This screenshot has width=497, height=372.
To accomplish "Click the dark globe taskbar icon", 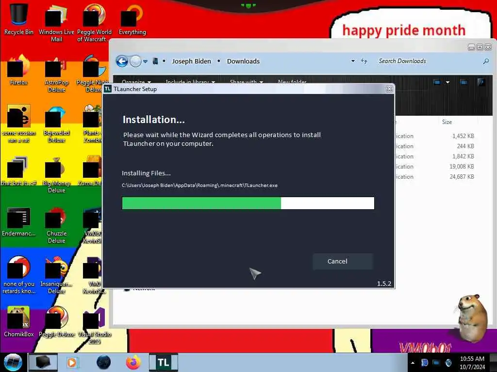I will click(104, 362).
